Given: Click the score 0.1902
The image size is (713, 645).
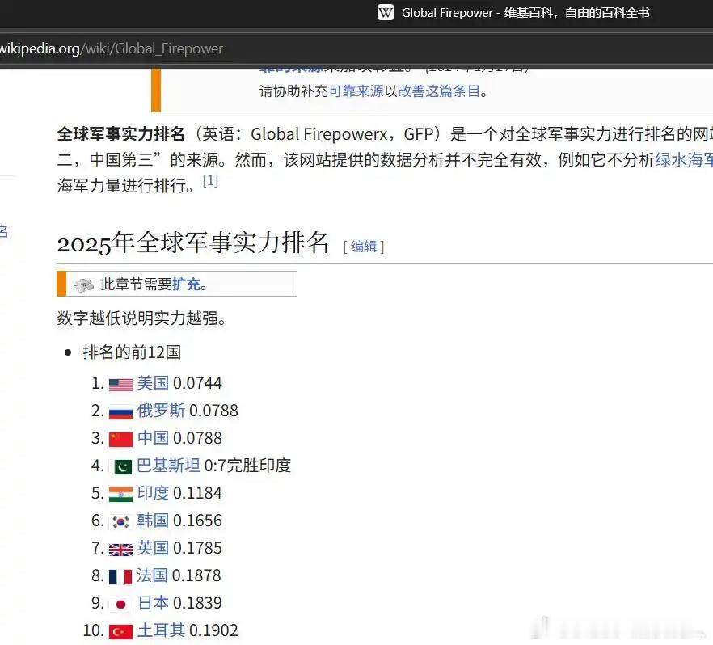Looking at the screenshot, I should 213,630.
